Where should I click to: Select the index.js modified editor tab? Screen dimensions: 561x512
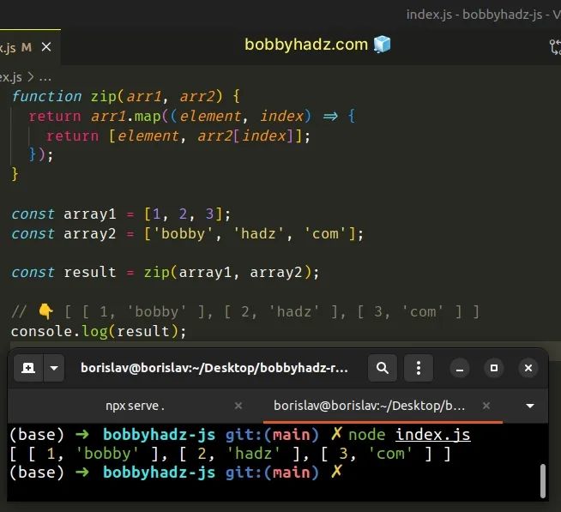coord(30,47)
